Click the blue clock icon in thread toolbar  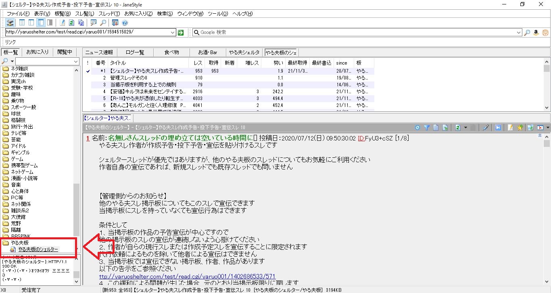(417, 128)
